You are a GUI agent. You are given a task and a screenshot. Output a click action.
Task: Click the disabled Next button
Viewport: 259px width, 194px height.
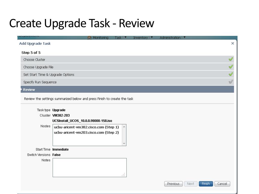[190, 184]
